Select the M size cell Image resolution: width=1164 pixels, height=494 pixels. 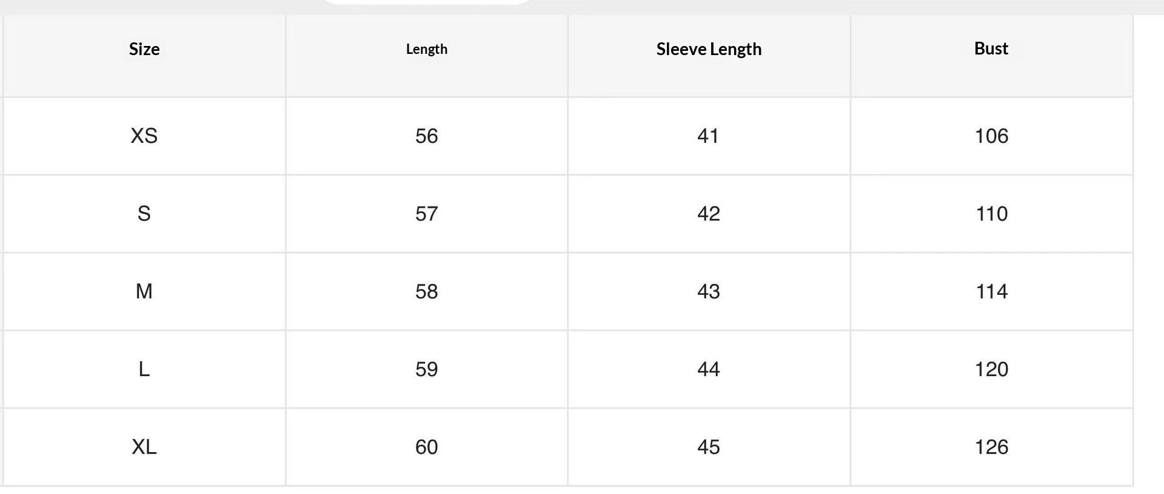click(x=144, y=291)
